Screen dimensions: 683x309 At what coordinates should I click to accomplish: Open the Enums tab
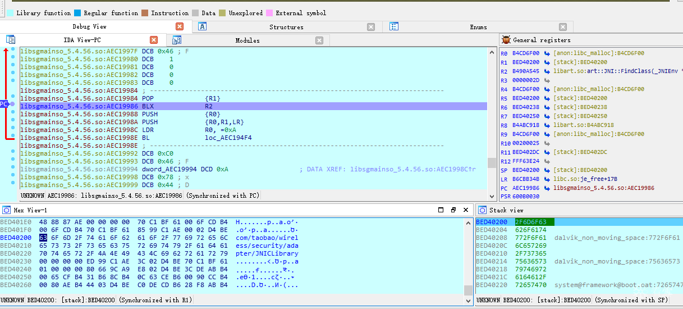click(479, 27)
